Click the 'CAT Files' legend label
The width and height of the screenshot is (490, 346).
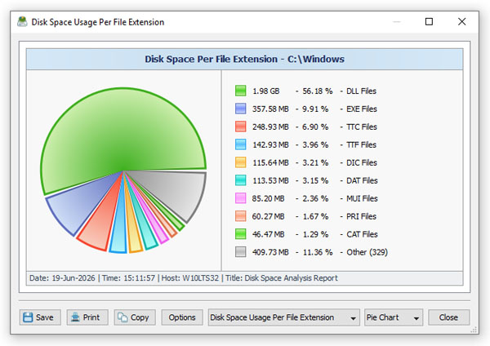(362, 234)
